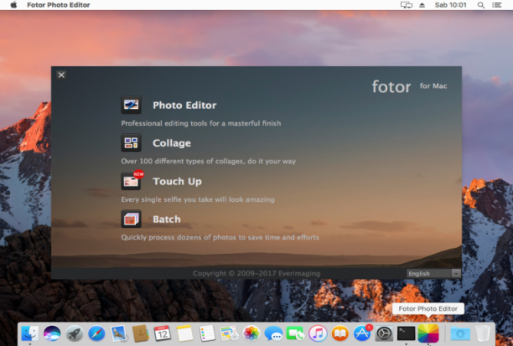Click the Collage title text

click(172, 143)
